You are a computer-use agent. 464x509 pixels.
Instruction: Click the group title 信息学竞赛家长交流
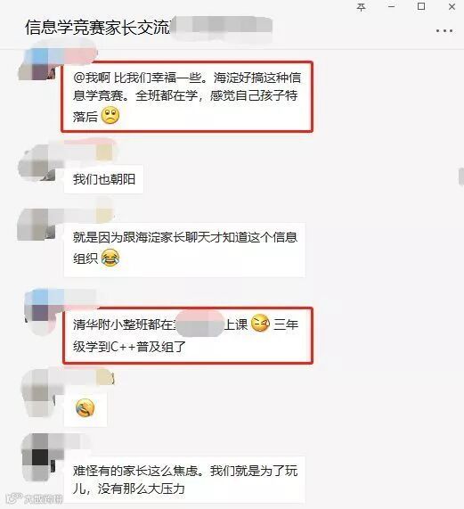pos(98,28)
